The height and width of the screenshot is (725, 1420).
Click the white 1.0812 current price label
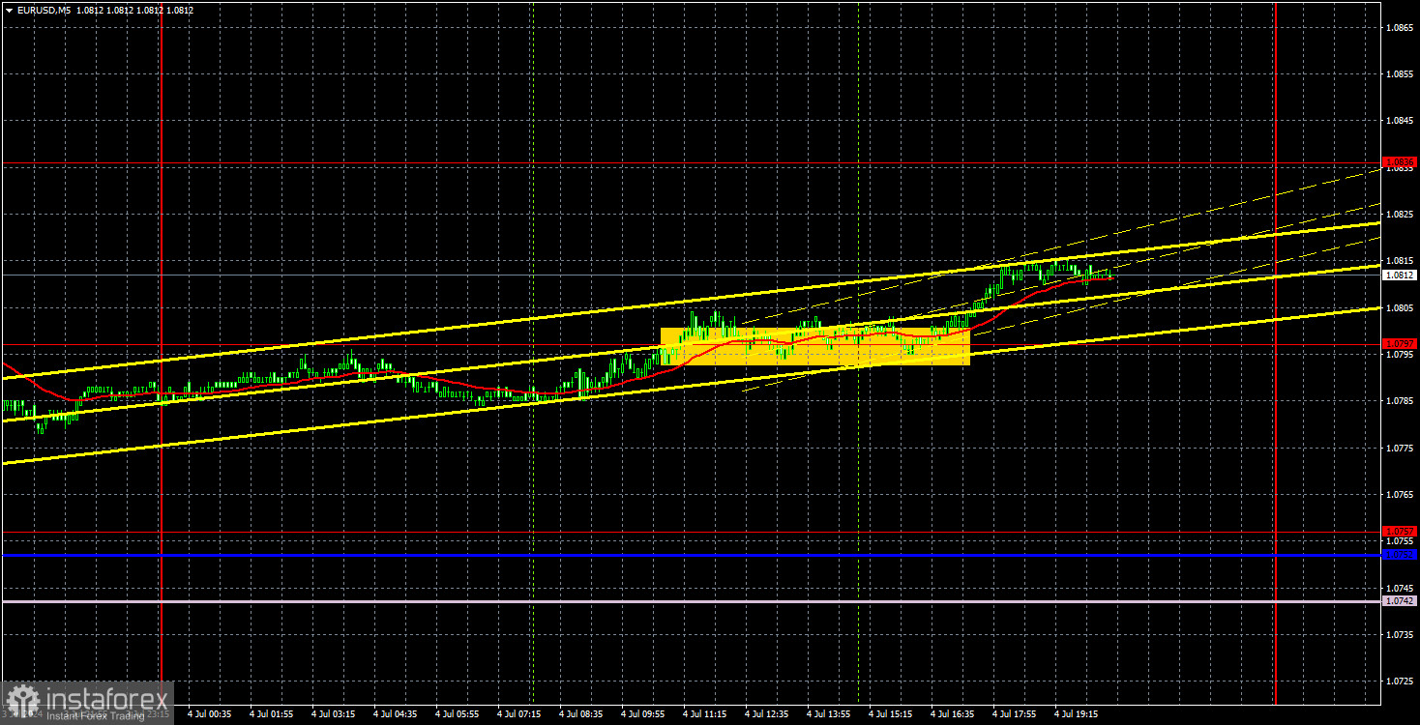[x=1400, y=275]
